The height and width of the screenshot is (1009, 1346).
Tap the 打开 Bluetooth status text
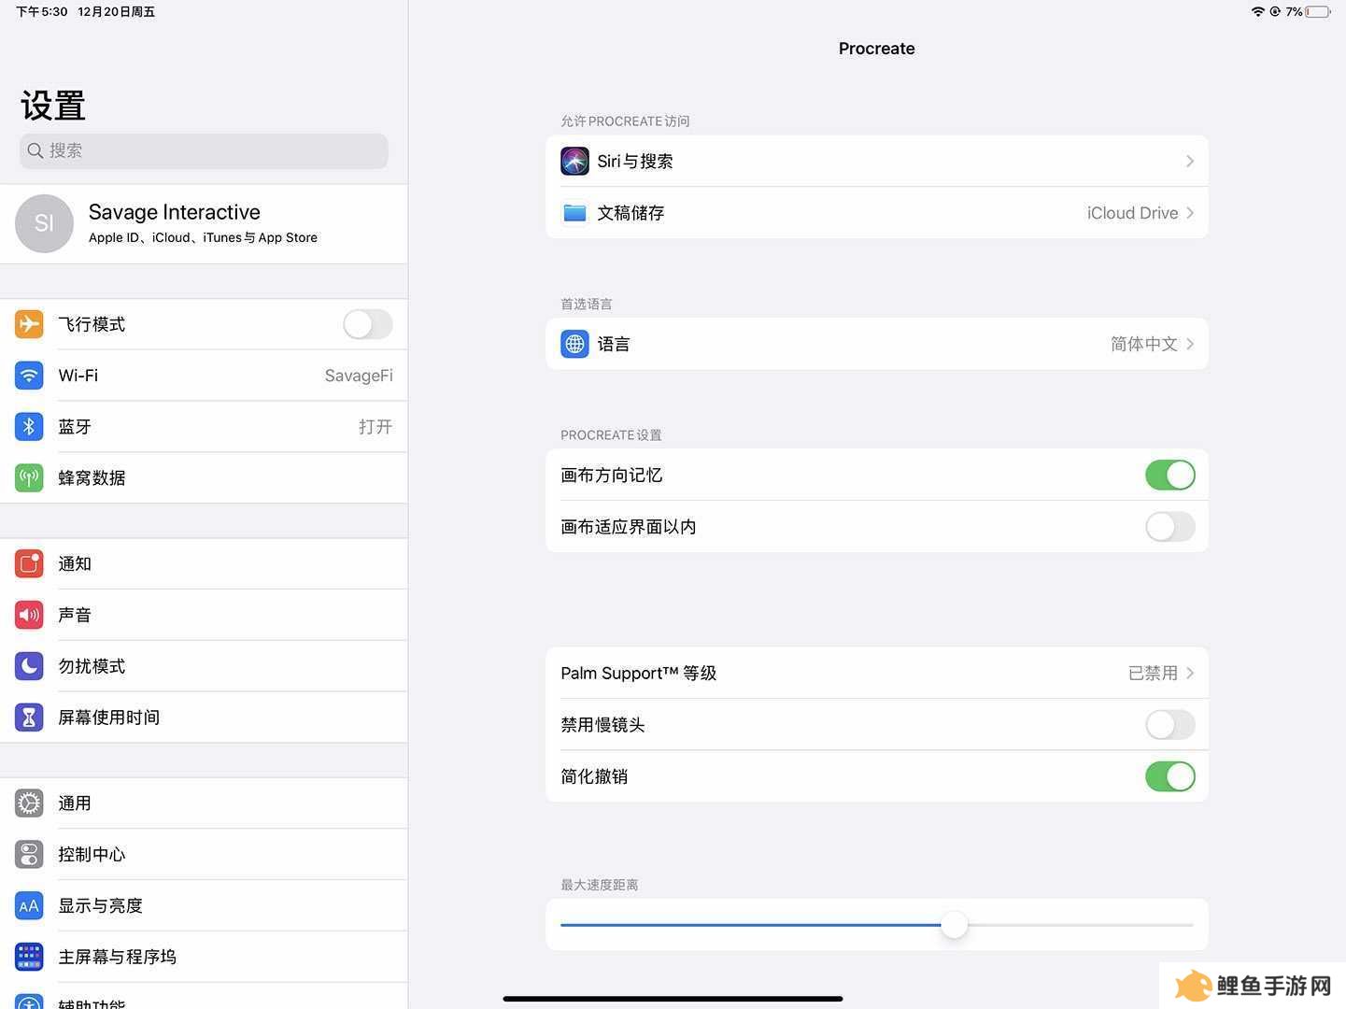click(x=375, y=427)
